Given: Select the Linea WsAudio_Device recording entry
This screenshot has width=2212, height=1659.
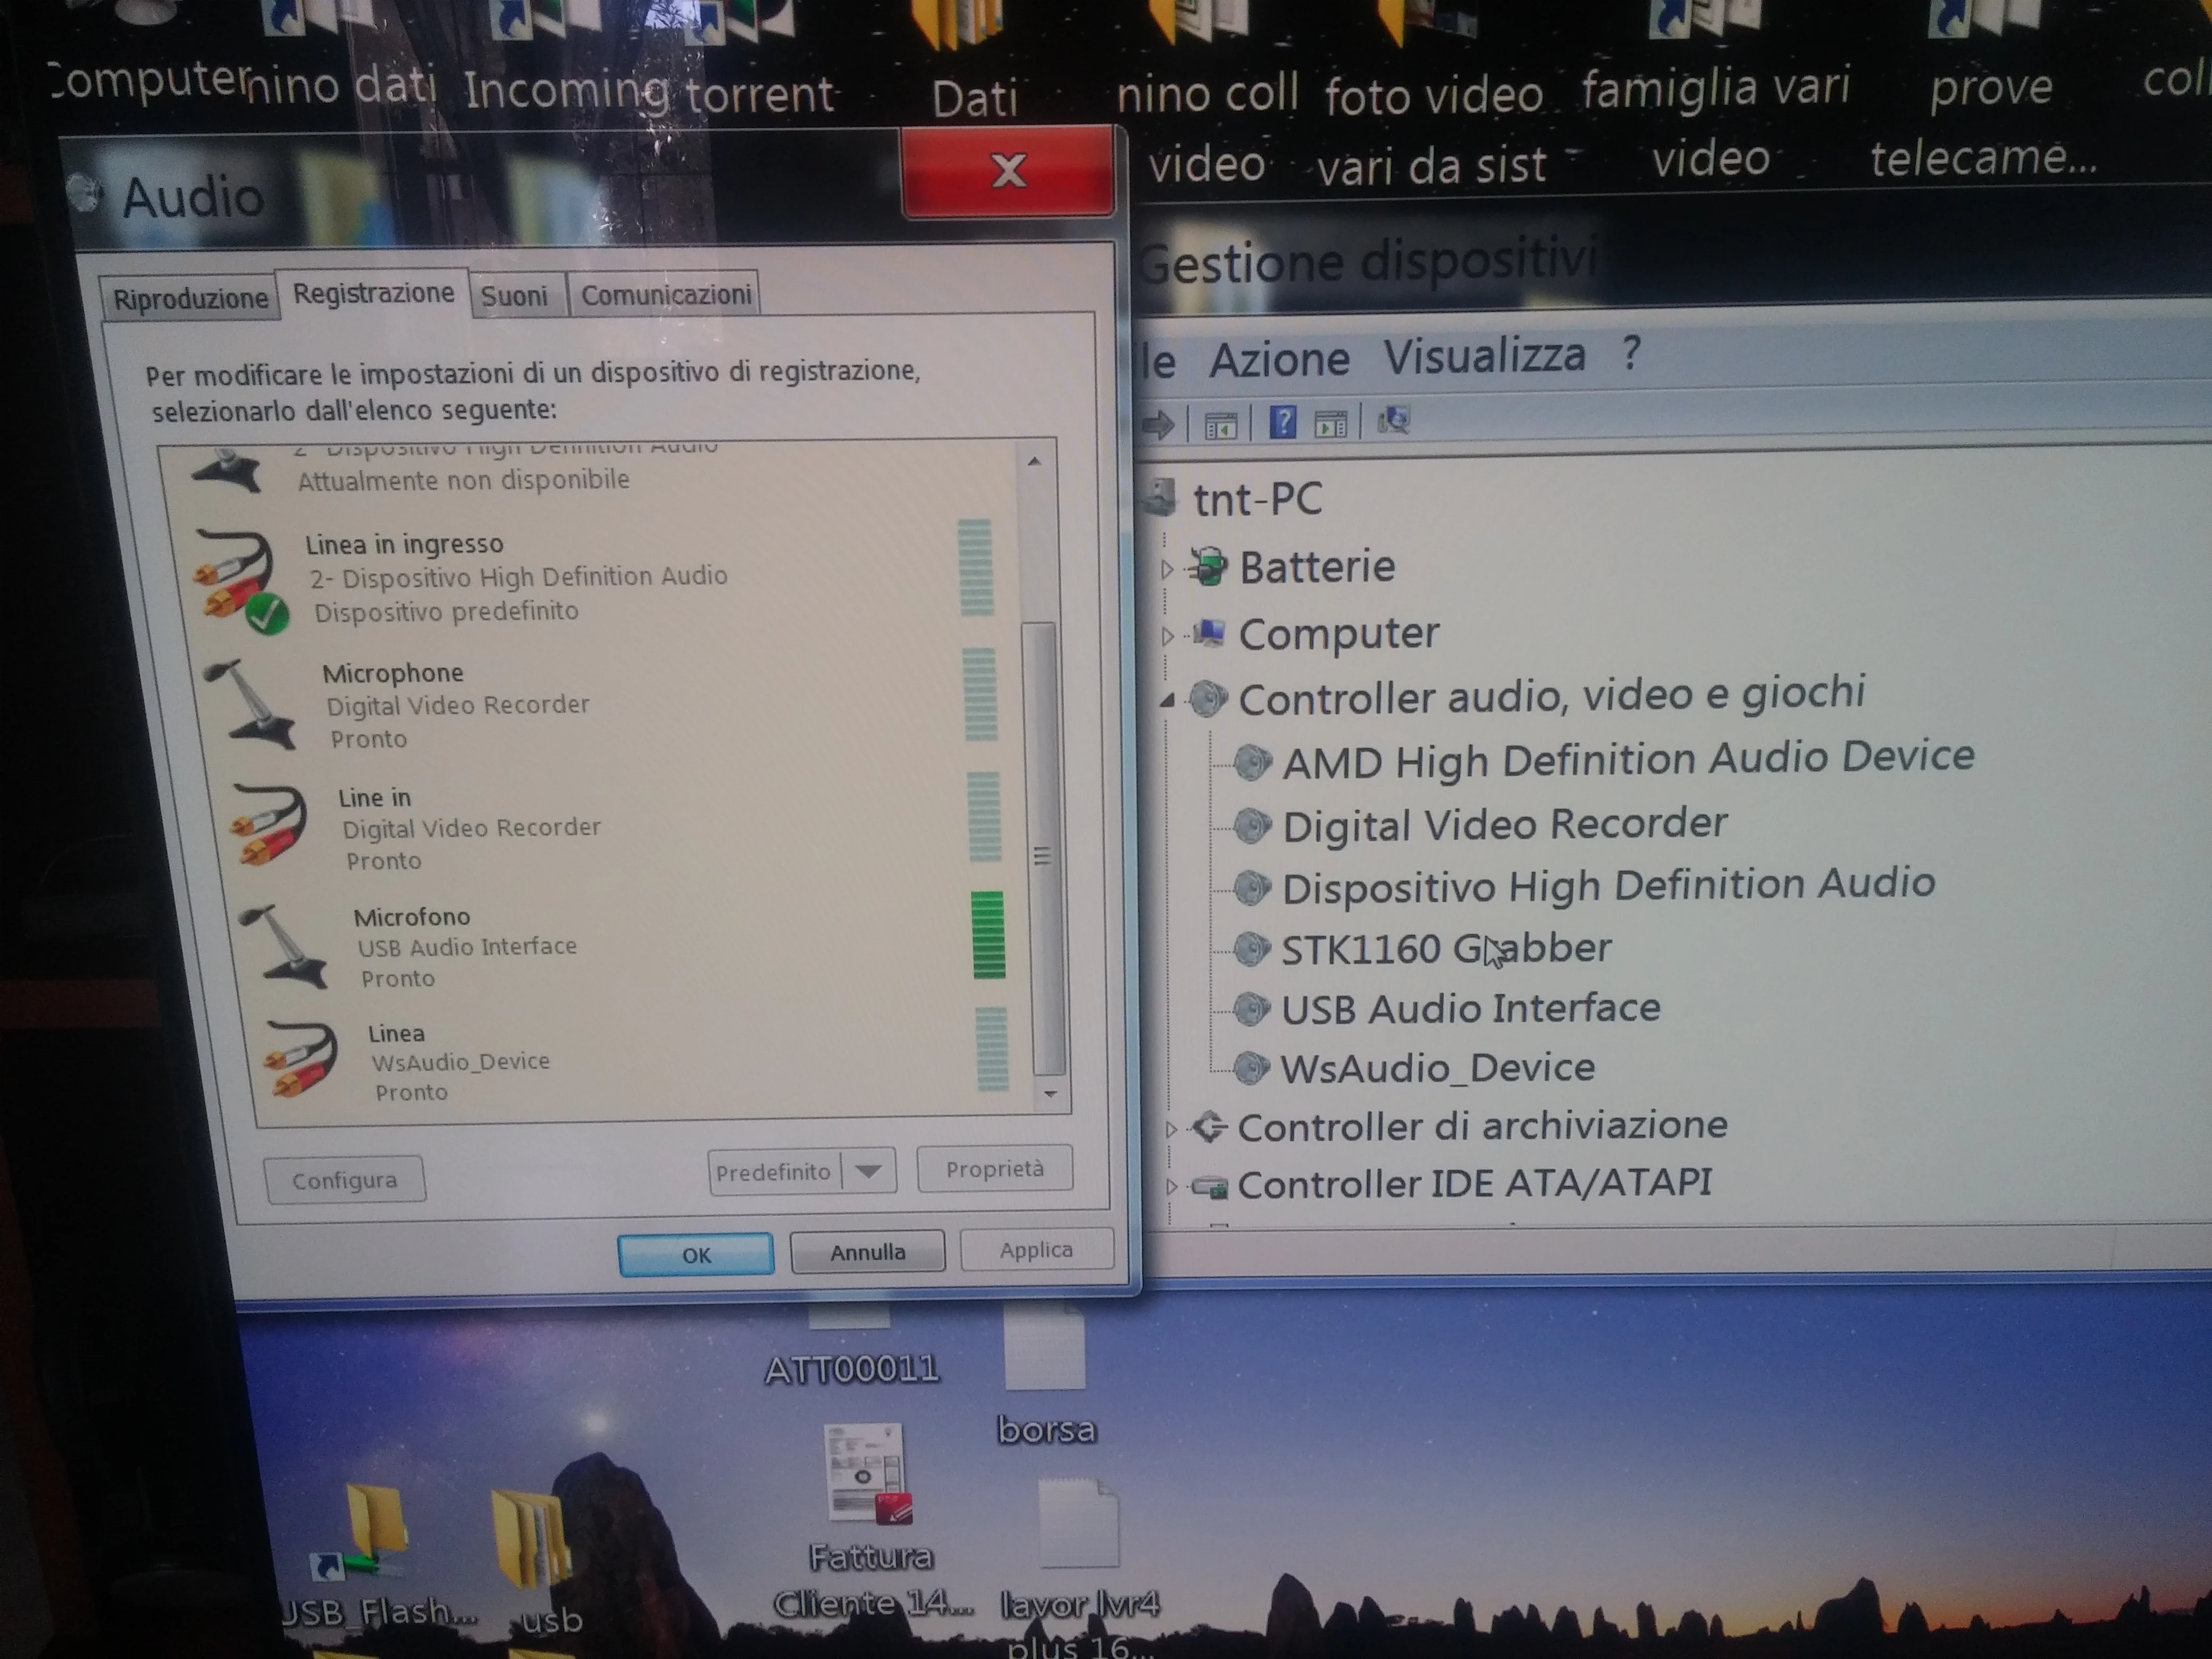Looking at the screenshot, I should click(x=459, y=1062).
